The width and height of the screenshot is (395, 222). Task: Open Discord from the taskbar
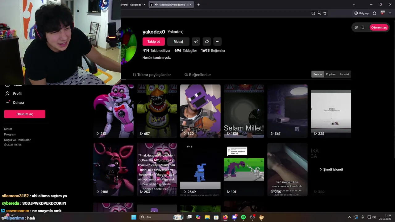pyautogui.click(x=234, y=217)
